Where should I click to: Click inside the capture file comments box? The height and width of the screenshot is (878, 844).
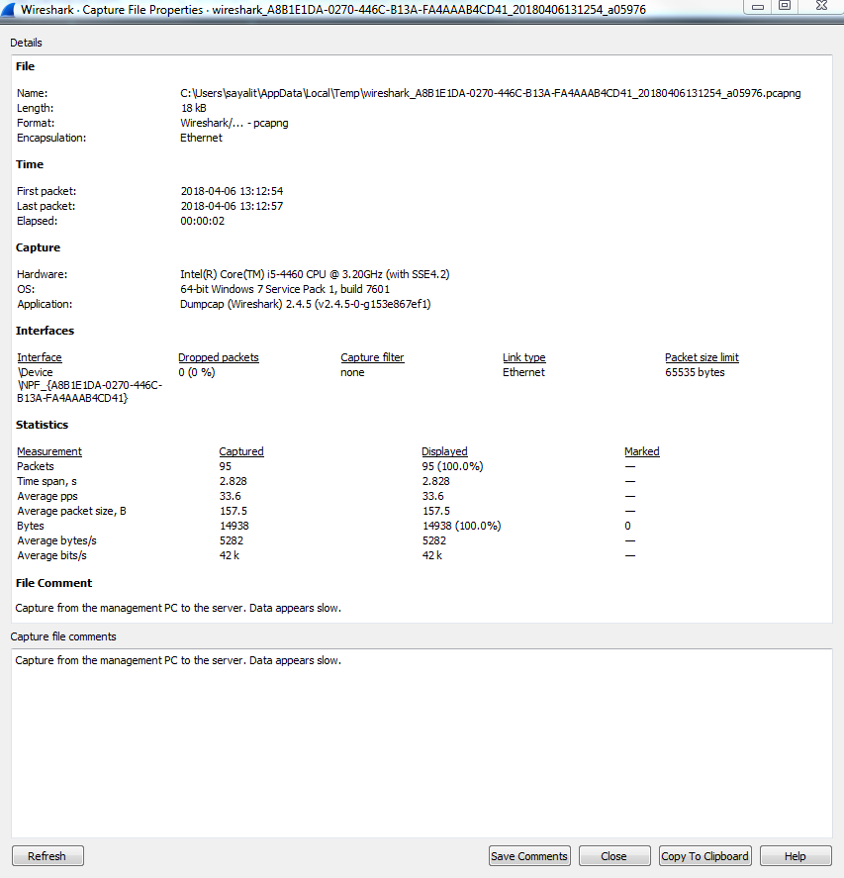(422, 743)
